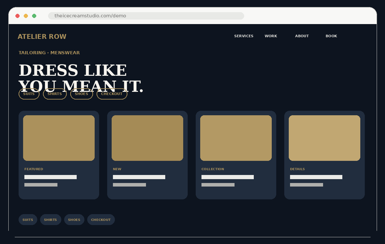The width and height of the screenshot is (385, 244).
Task: Click the Tailoring · Menswear tagline
Action: click(49, 53)
